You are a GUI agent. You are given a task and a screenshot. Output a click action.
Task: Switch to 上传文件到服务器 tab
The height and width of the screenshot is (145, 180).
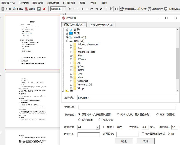click(101, 25)
